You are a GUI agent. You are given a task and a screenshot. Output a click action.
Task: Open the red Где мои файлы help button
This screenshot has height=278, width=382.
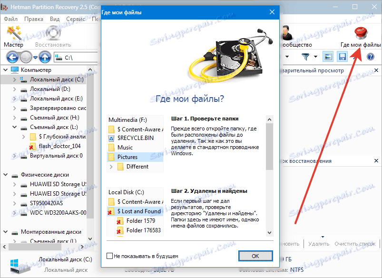pos(361,37)
